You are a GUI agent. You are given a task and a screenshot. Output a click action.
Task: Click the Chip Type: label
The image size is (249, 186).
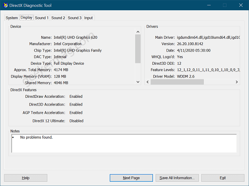click(43, 51)
